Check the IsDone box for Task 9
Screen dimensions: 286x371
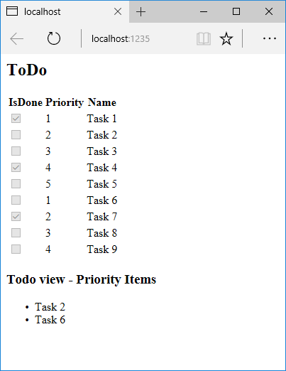click(x=16, y=249)
